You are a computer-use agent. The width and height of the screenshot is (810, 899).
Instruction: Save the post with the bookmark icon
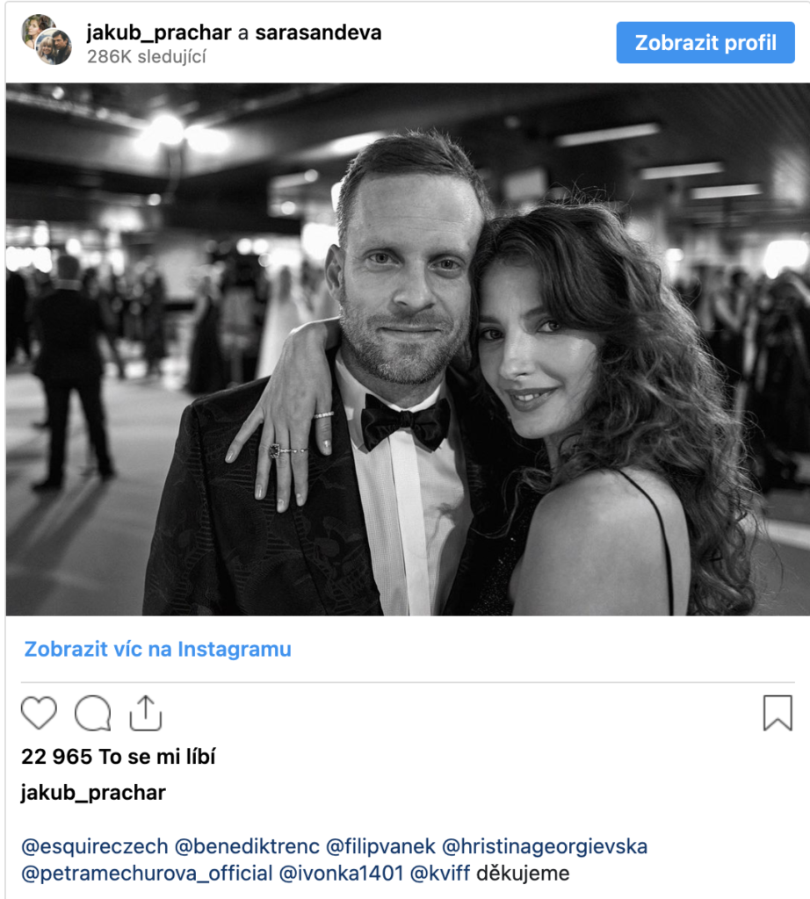[777, 713]
